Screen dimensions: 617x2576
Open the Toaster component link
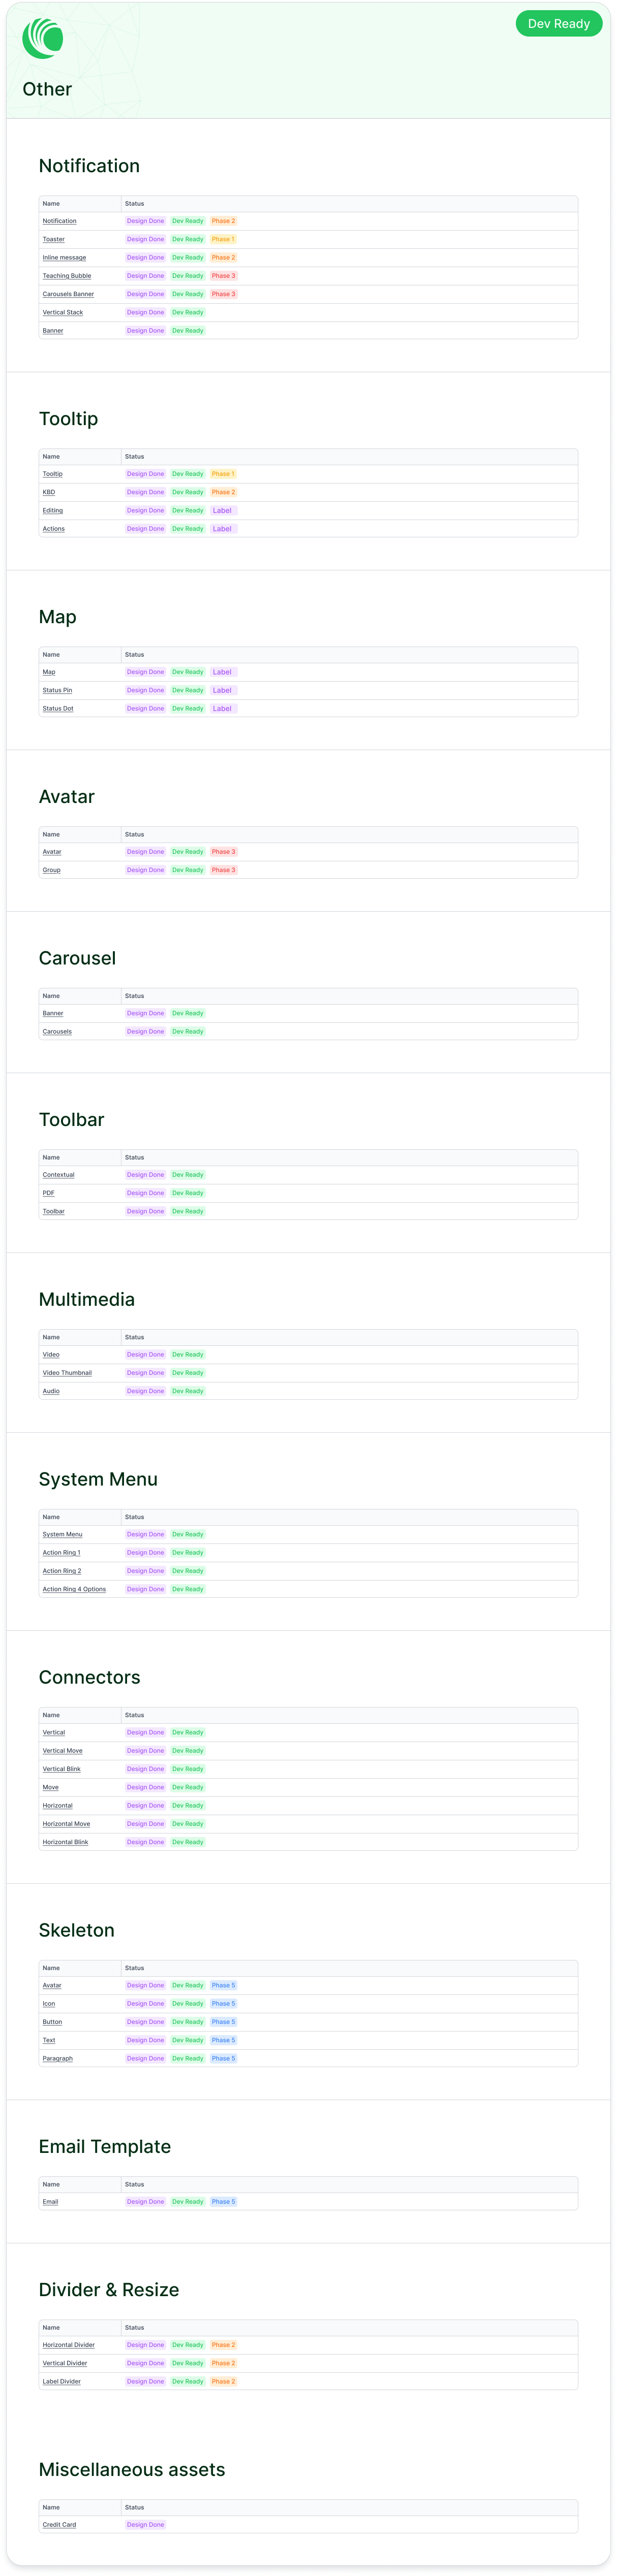click(x=54, y=240)
